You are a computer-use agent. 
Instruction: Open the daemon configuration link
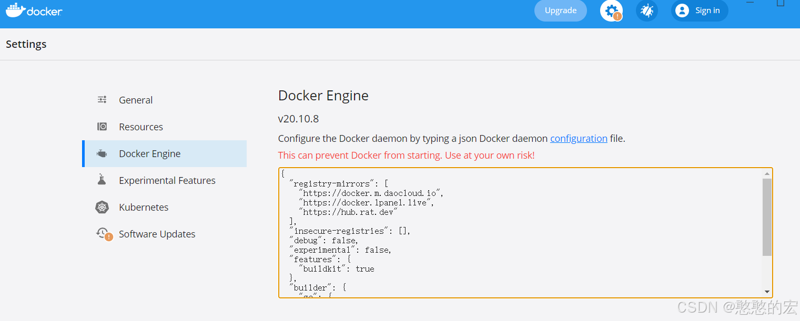(579, 138)
